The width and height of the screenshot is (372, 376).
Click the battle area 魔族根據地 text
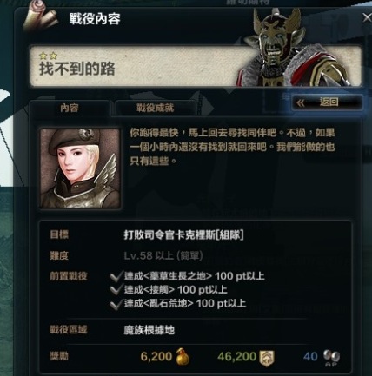pos(149,330)
